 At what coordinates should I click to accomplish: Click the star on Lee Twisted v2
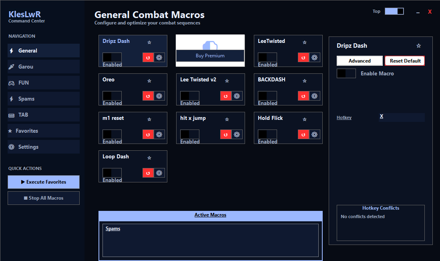[227, 81]
